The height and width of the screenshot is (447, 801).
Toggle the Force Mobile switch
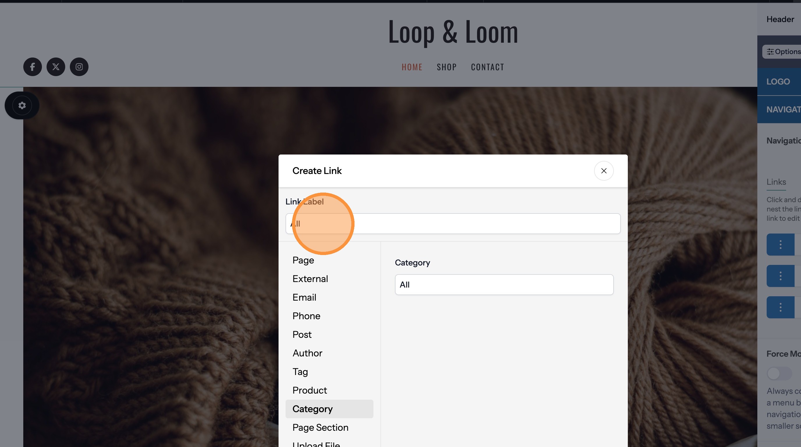(x=779, y=374)
